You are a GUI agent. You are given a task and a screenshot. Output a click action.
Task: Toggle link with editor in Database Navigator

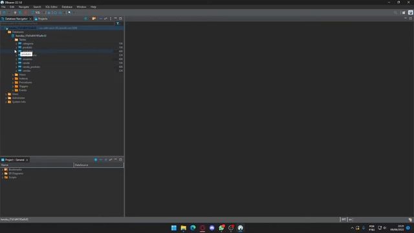(105, 19)
